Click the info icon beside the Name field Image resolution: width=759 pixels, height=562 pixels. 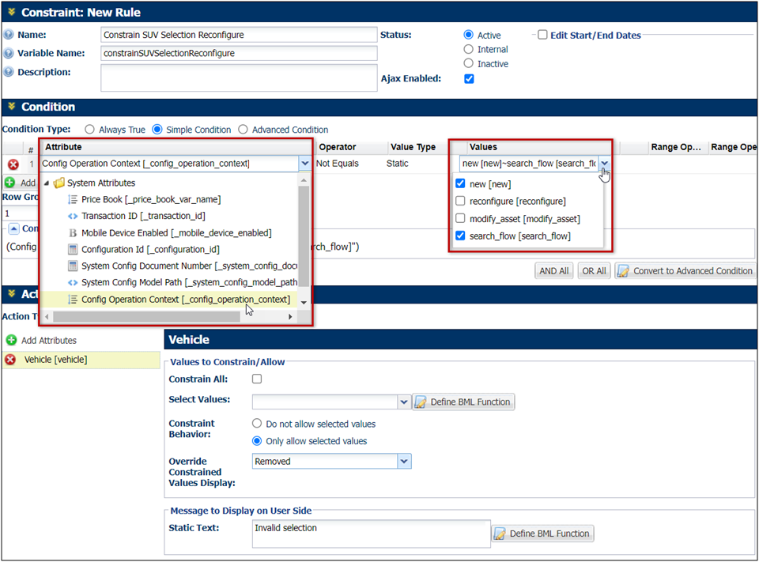(x=8, y=35)
